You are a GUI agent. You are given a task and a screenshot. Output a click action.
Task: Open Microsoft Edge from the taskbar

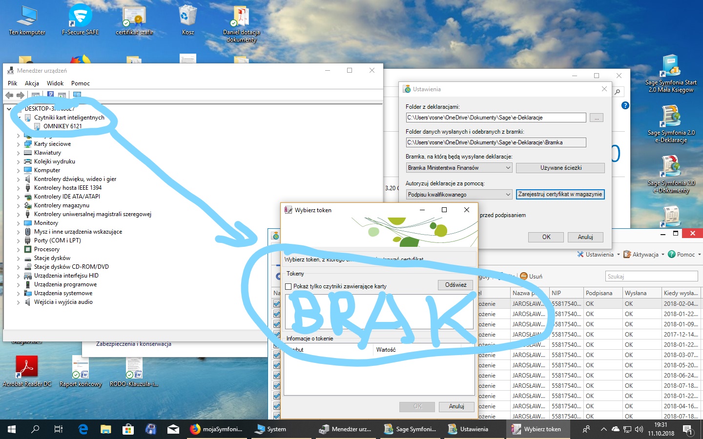(83, 429)
